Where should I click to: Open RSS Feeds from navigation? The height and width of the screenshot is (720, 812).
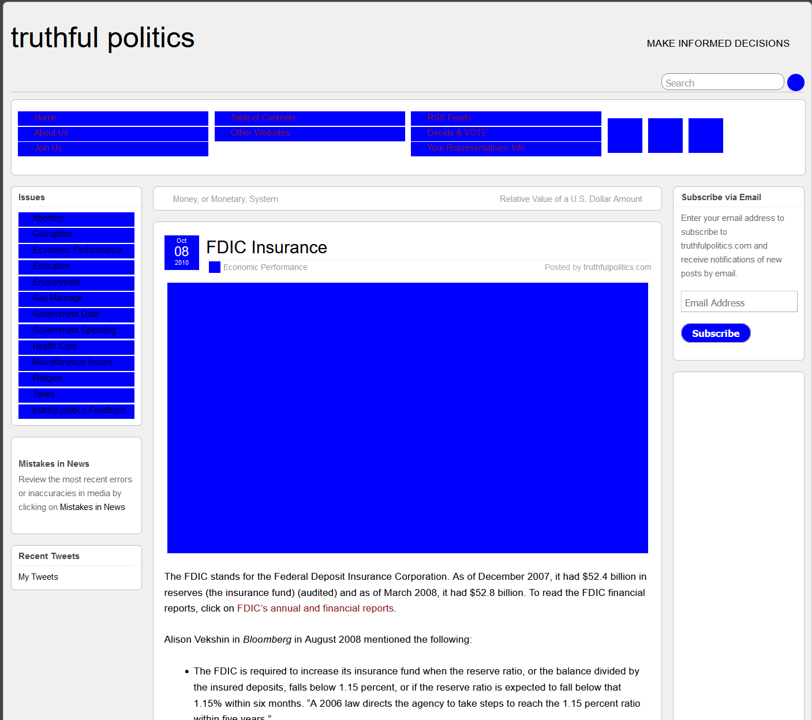click(449, 118)
